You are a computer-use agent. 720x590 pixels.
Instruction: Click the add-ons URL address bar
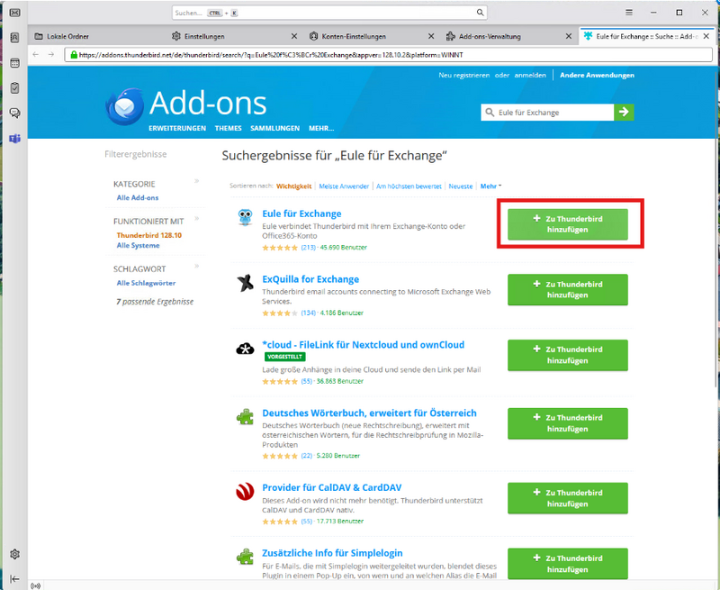point(388,55)
